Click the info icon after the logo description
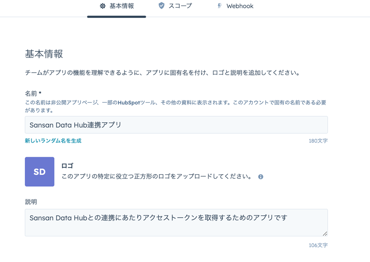The width and height of the screenshot is (370, 262). (260, 177)
